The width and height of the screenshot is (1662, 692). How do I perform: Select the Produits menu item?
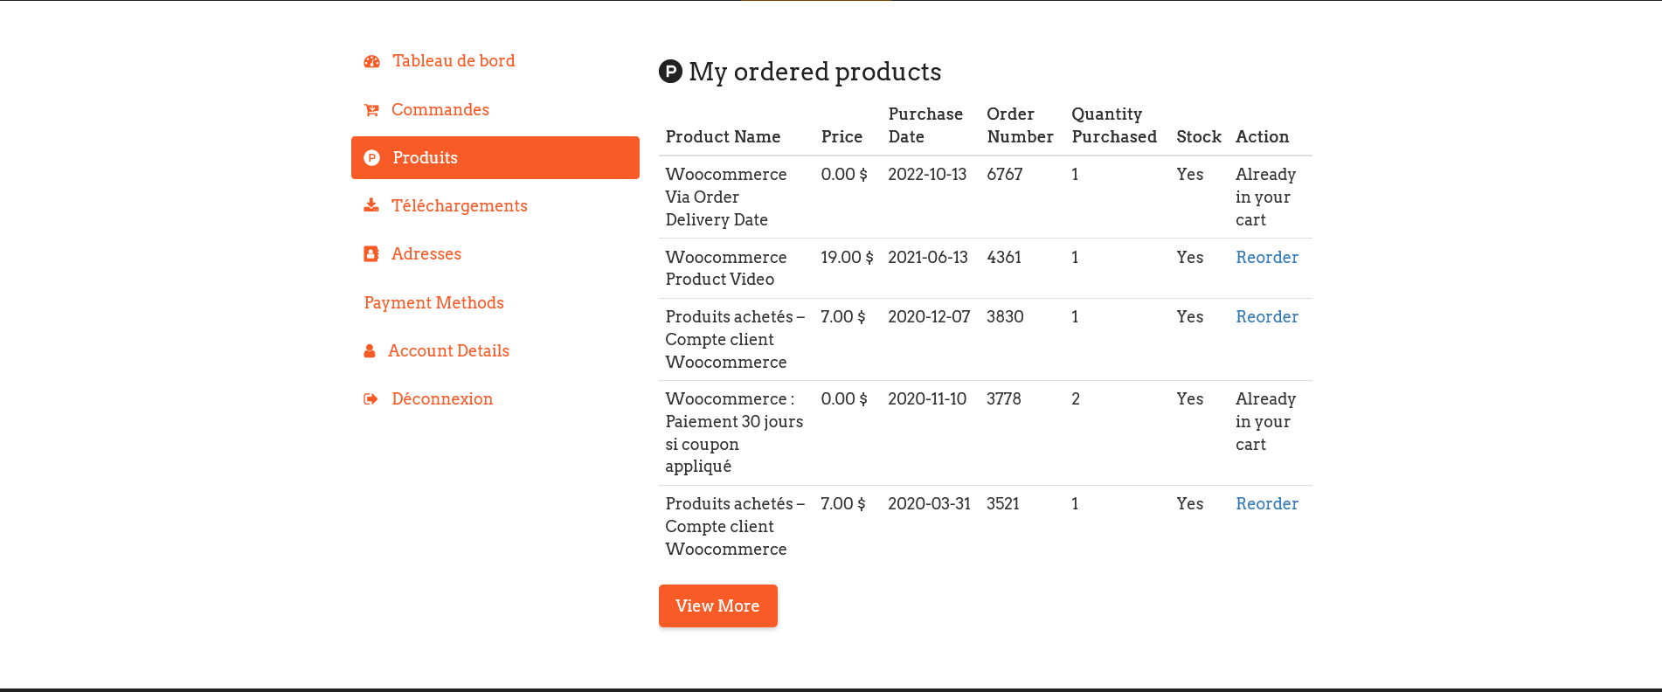click(x=495, y=158)
